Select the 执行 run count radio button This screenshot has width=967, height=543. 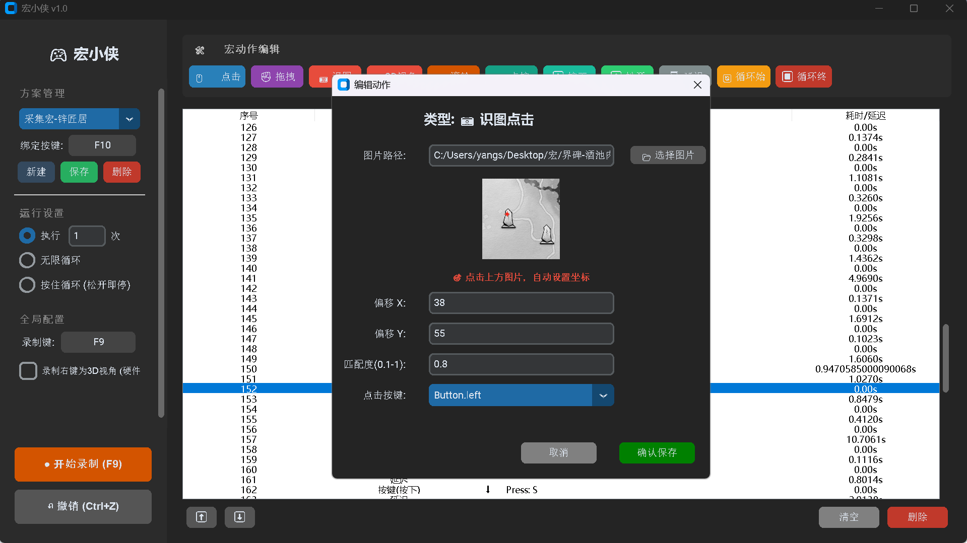(x=27, y=236)
